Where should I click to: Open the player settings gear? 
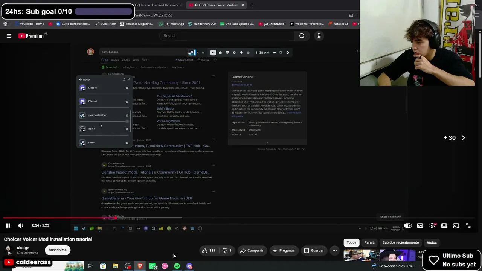(x=432, y=225)
